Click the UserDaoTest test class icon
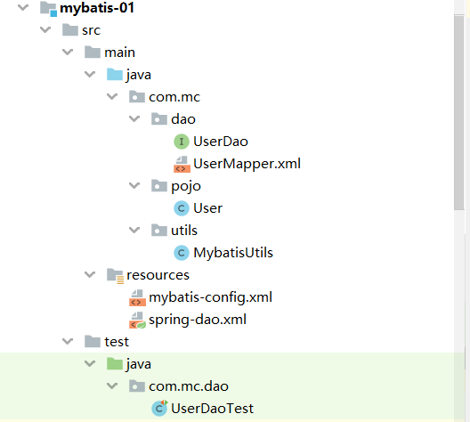470x422 pixels. click(159, 409)
